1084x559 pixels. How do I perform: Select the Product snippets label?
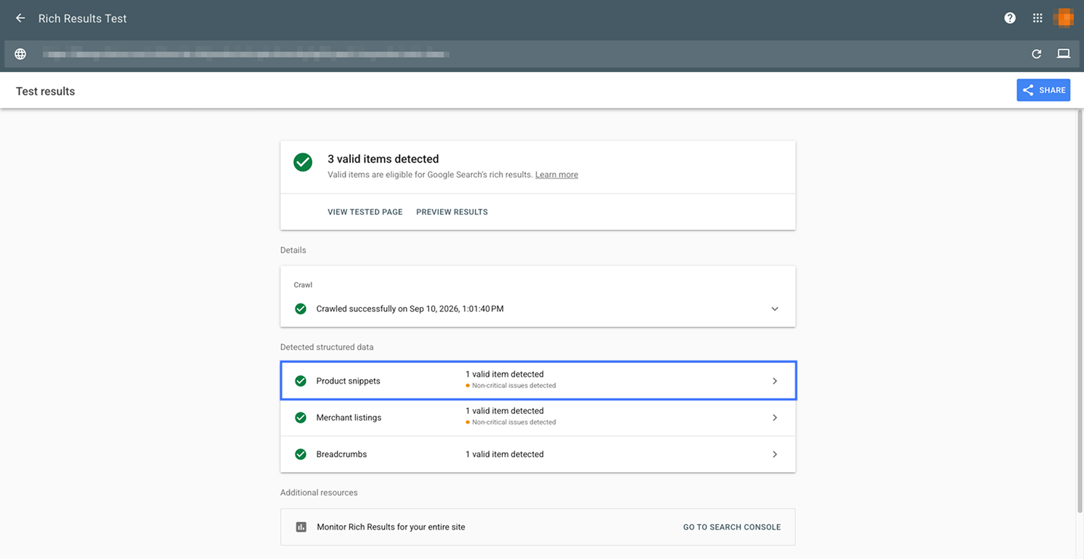click(348, 381)
